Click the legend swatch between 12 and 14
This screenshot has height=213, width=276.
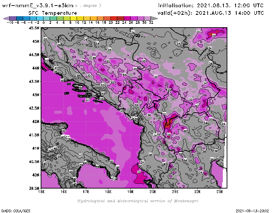(87, 18)
